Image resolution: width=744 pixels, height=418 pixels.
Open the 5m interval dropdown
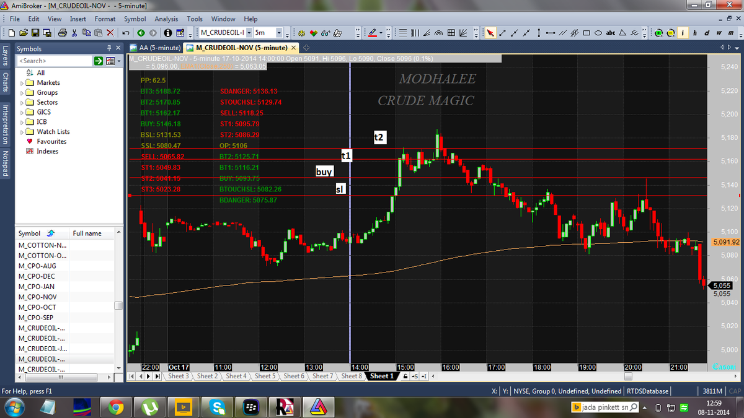(279, 33)
